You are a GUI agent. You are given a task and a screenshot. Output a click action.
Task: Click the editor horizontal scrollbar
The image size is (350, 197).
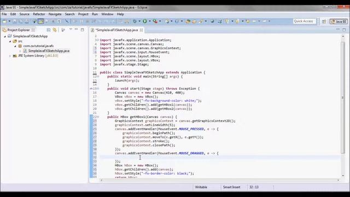pyautogui.click(x=220, y=180)
